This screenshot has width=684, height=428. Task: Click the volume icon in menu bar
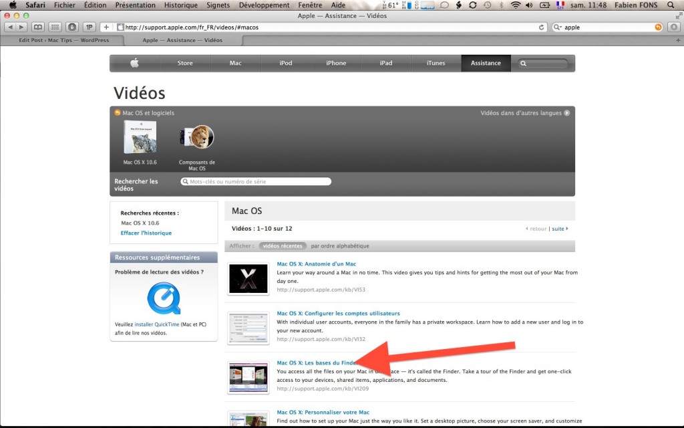coord(529,5)
